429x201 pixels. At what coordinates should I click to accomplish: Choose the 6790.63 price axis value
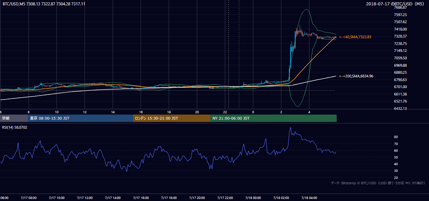coord(400,80)
